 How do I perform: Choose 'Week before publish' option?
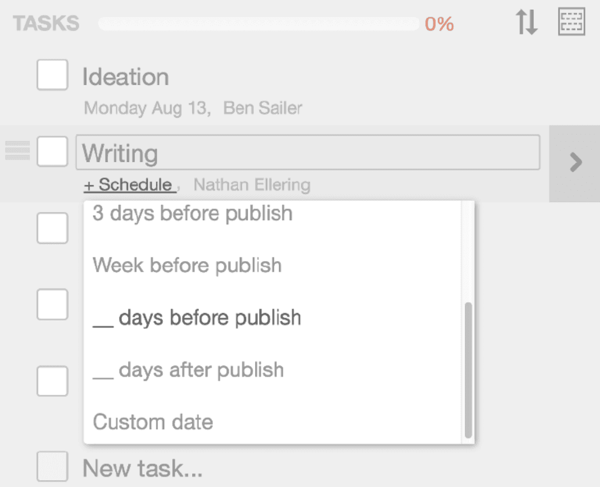187,265
